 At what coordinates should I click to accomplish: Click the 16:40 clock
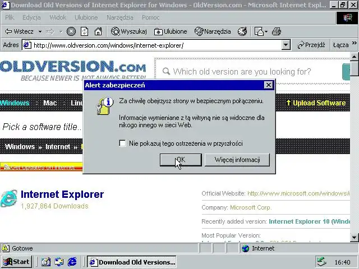342,262
